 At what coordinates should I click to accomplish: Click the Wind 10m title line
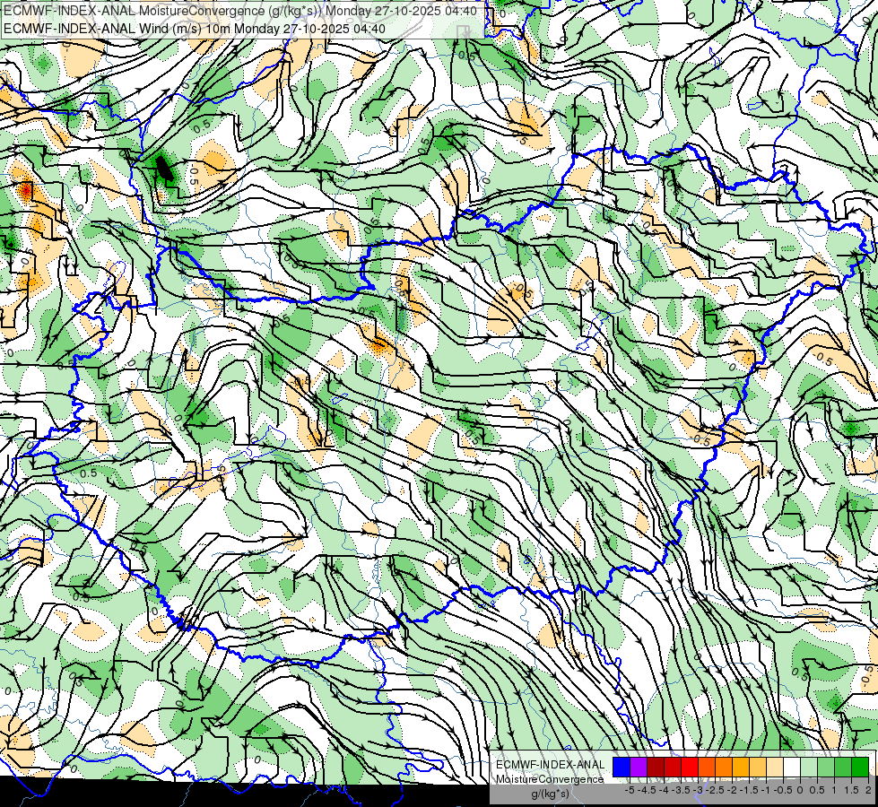tap(195, 28)
